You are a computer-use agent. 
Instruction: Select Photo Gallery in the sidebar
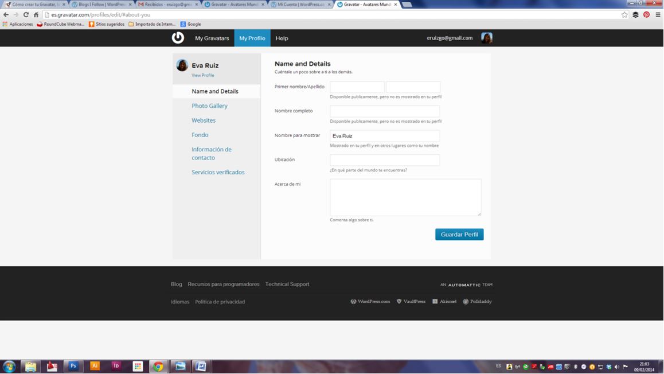click(209, 106)
